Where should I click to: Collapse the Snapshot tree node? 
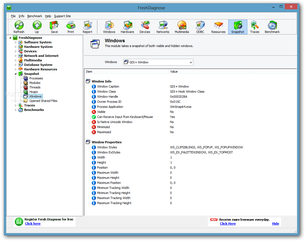15,74
